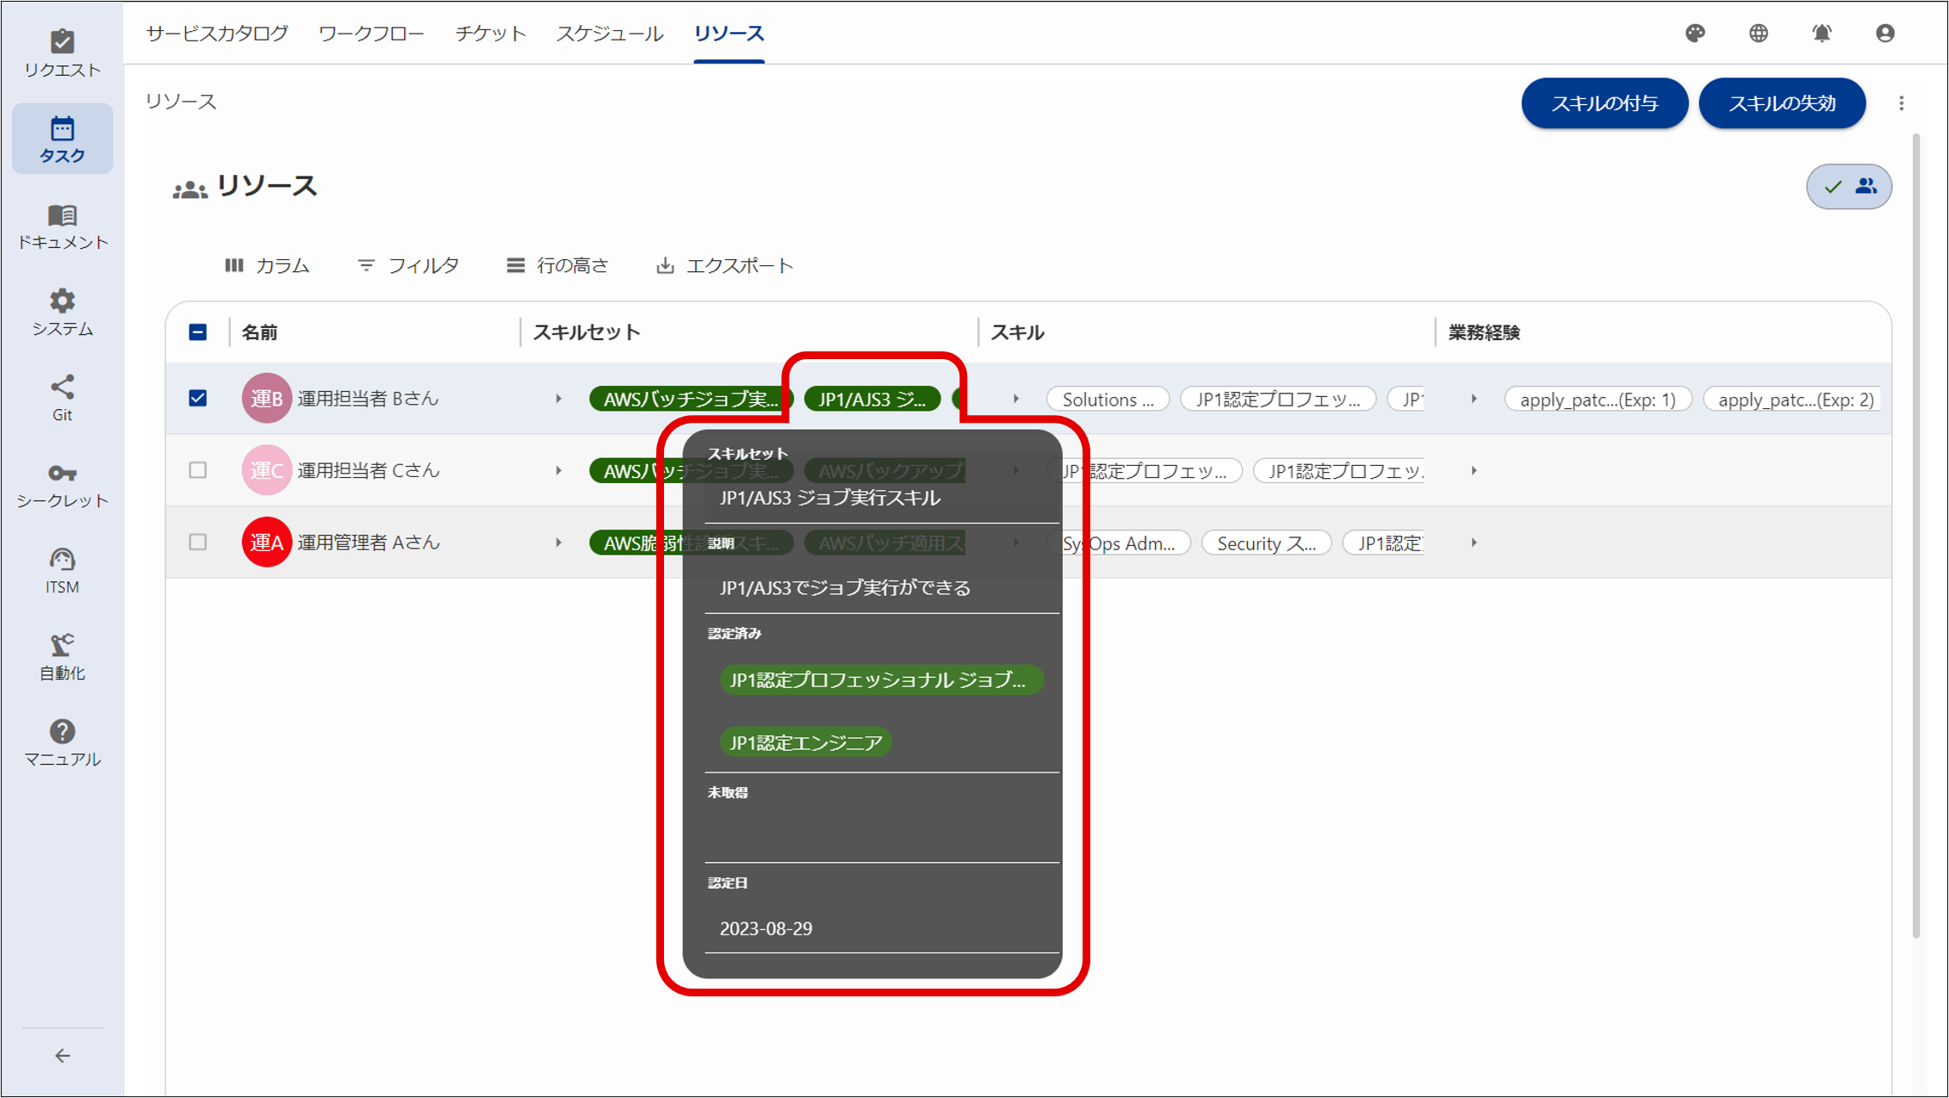1949x1098 pixels.
Task: Open the エクスポート option above the table
Action: point(724,265)
